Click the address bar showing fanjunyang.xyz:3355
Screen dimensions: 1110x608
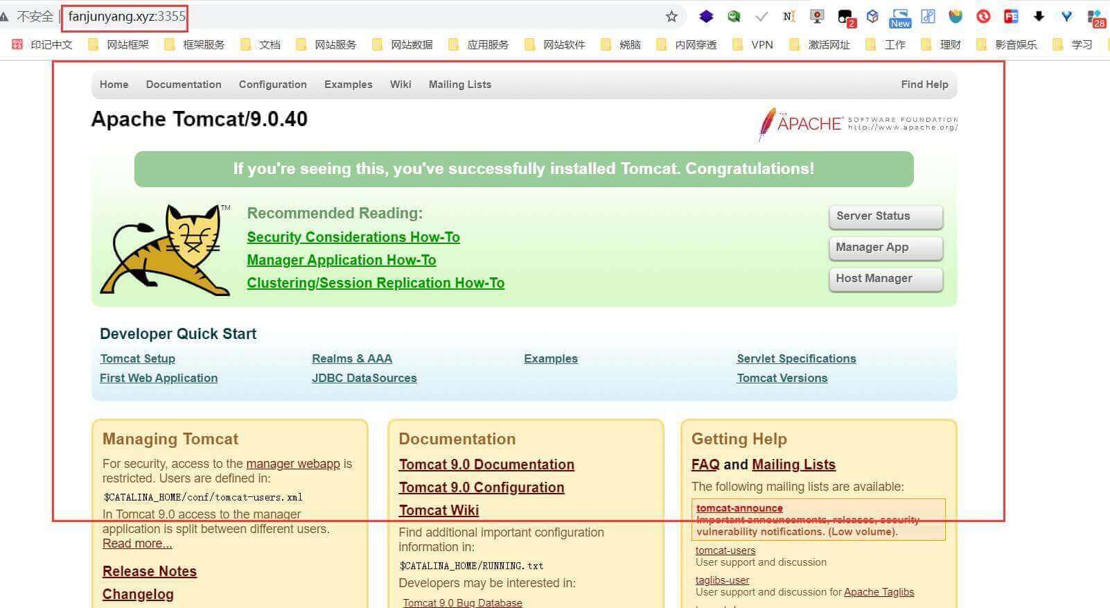coord(127,17)
